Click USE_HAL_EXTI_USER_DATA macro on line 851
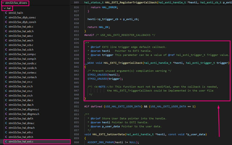The width and height of the screenshot is (232, 145). [123, 107]
